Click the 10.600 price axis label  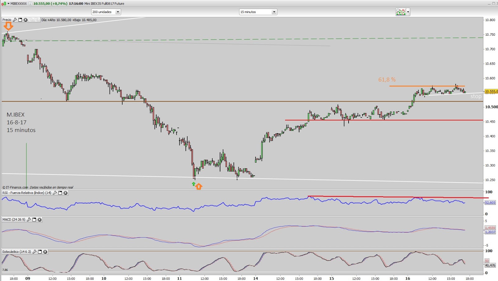490,78
